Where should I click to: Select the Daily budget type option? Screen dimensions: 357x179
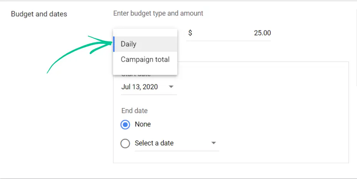point(128,44)
